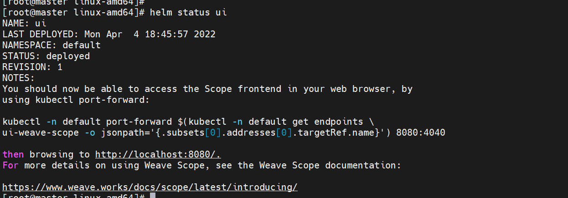Screen dimensions: 568x198
Task: Click the magenta "then" keyword
Action: pos(13,154)
